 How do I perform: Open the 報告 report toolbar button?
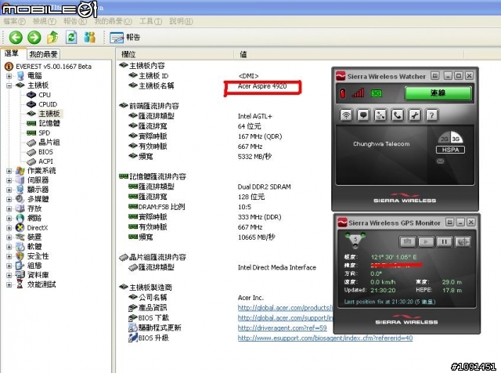(x=125, y=38)
